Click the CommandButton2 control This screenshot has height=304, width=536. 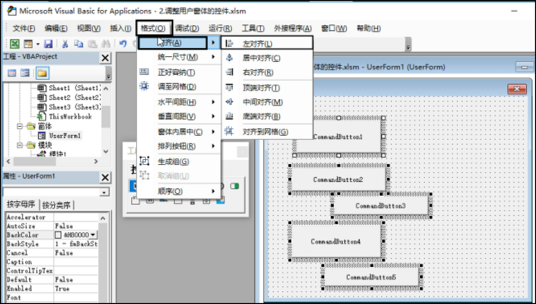click(338, 179)
